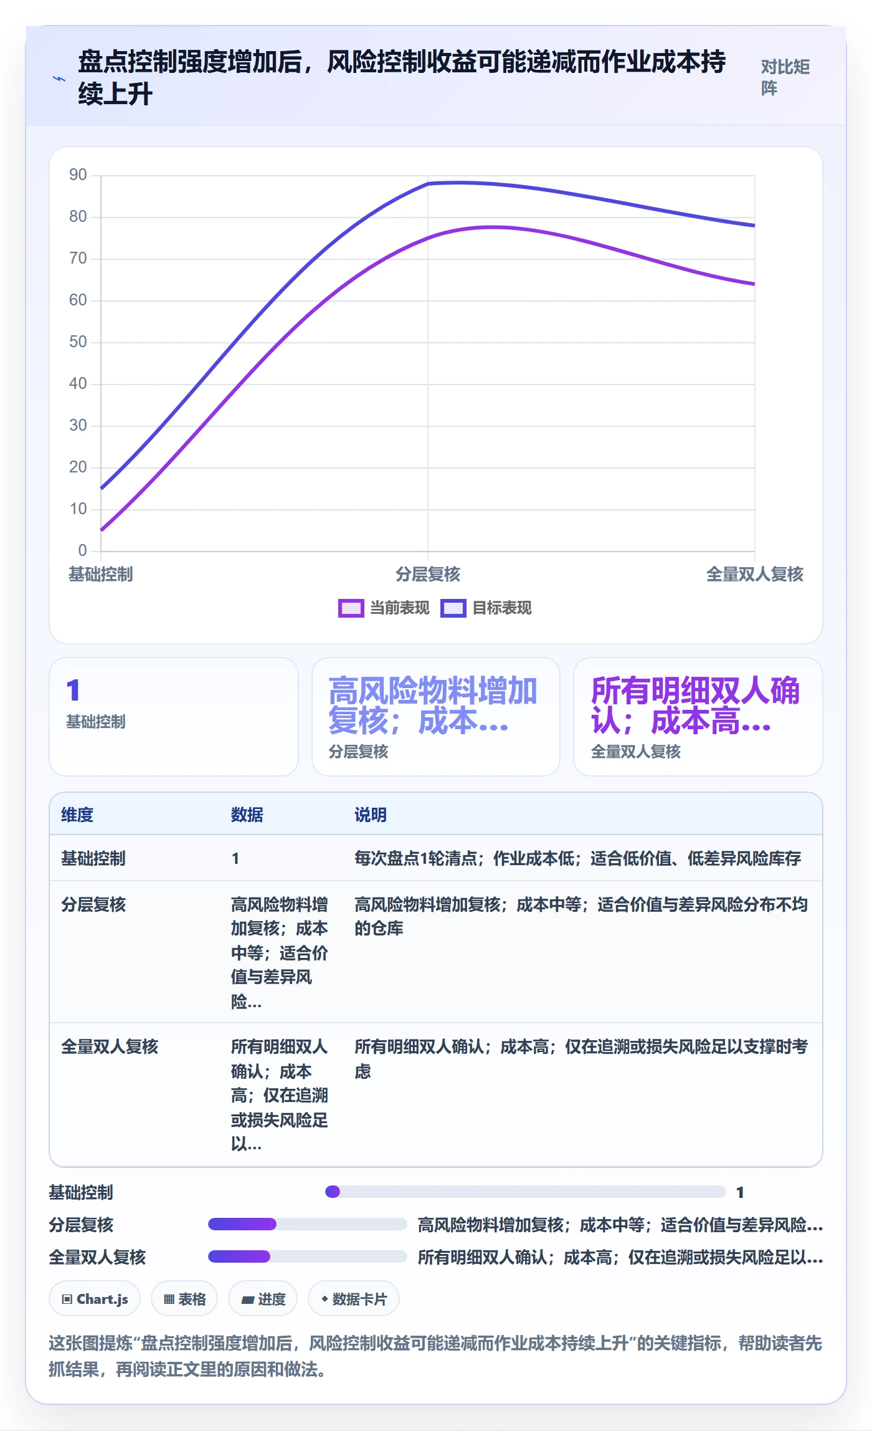Click the 全量双人复核 x-axis label on chart
872x1431 pixels.
click(755, 574)
